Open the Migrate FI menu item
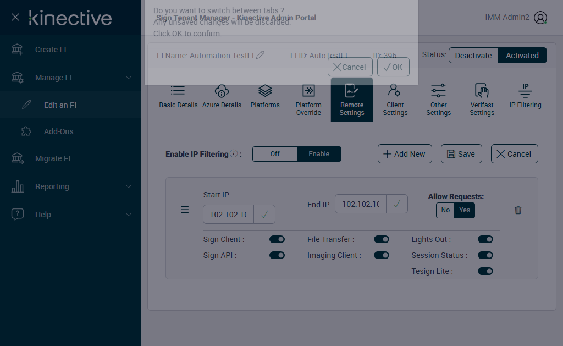Screen dimensions: 563x346 pos(70,158)
